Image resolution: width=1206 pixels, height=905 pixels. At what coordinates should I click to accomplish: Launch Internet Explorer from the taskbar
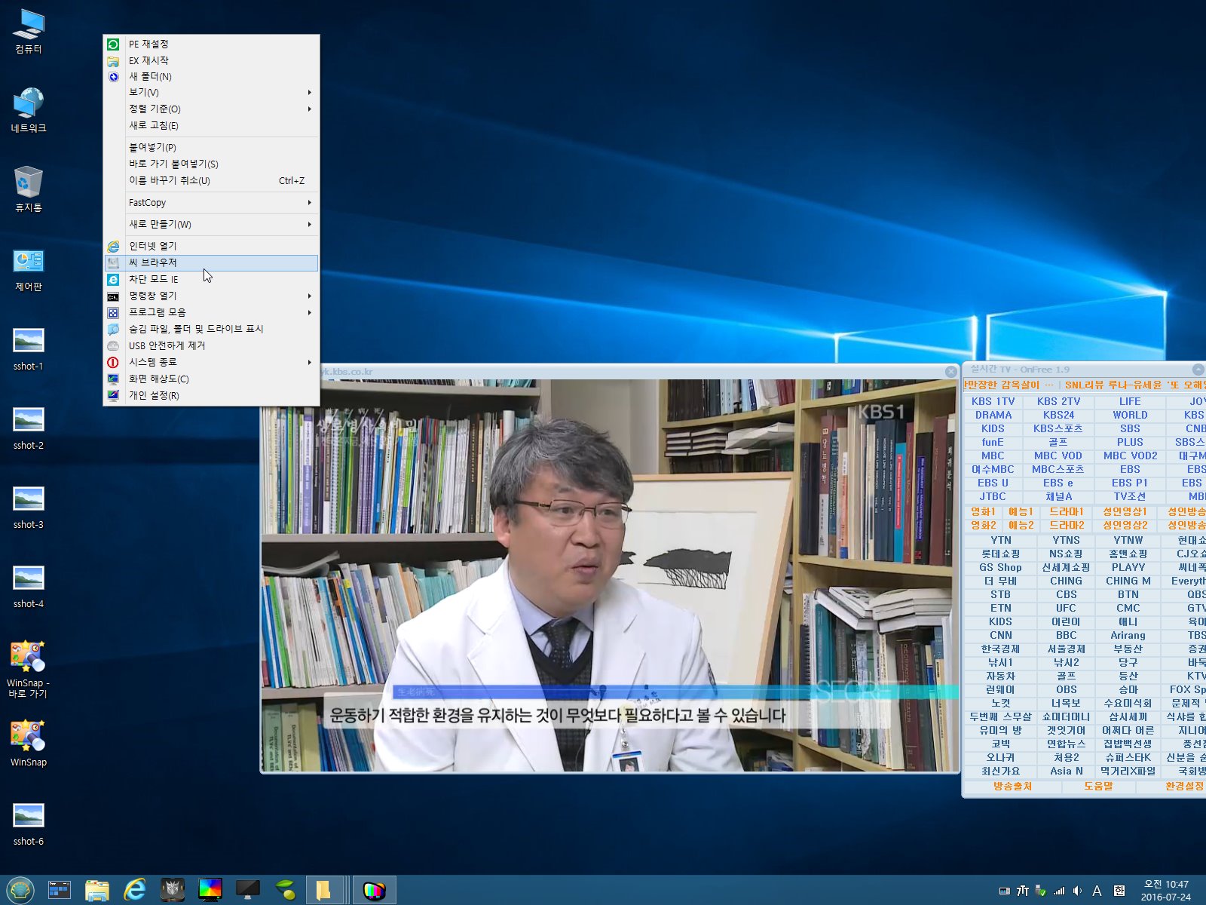135,890
